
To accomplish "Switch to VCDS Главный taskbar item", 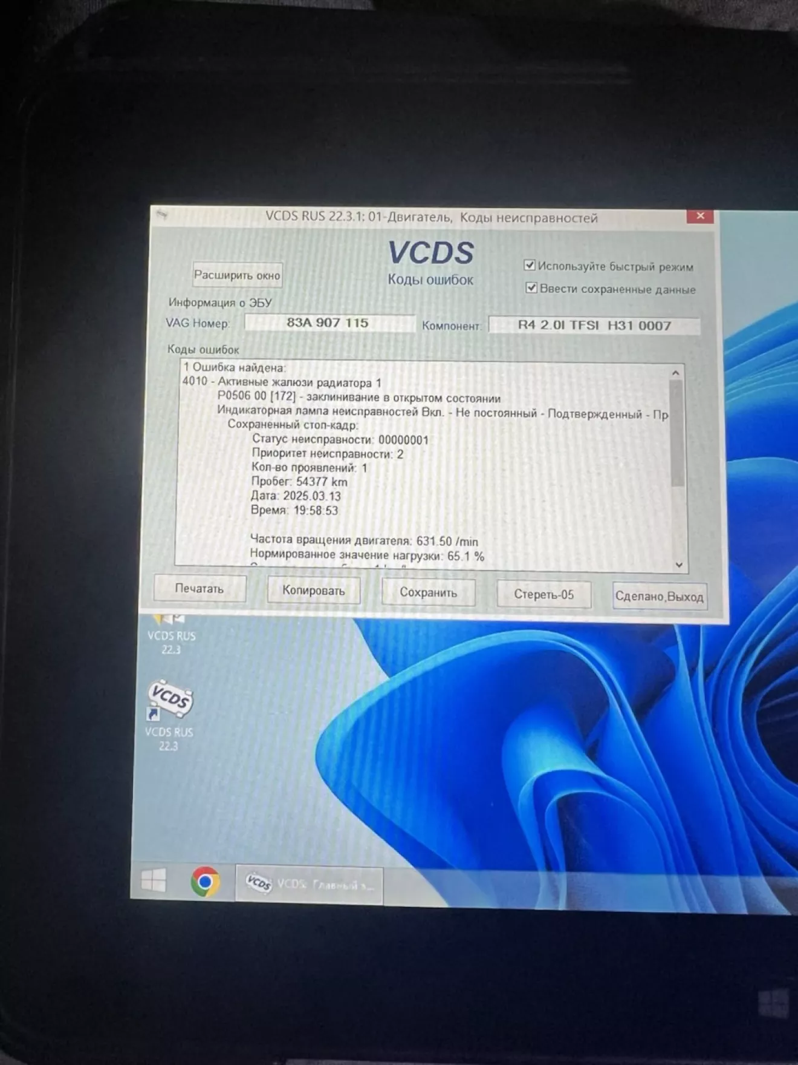I will click(309, 884).
